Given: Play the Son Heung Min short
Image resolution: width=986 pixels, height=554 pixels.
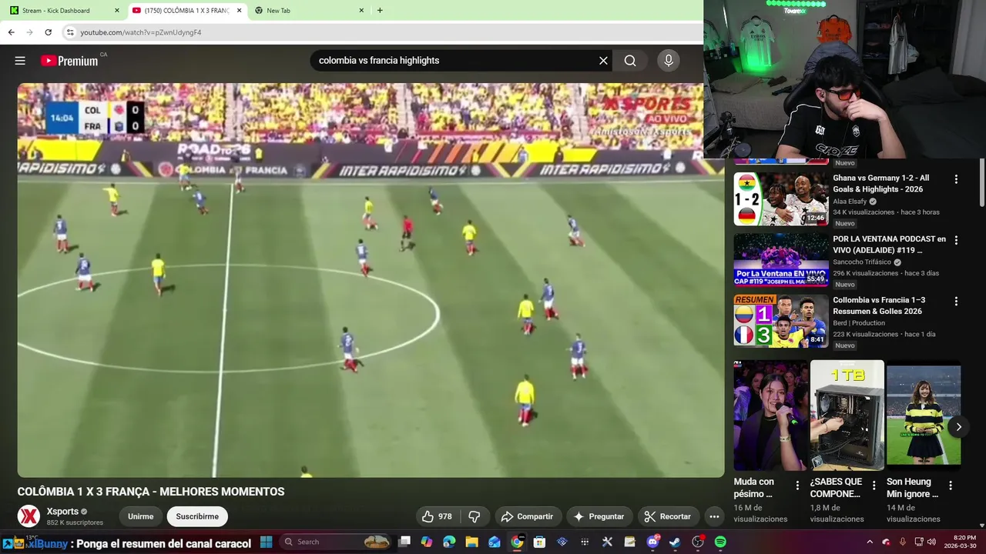Looking at the screenshot, I should (x=924, y=415).
